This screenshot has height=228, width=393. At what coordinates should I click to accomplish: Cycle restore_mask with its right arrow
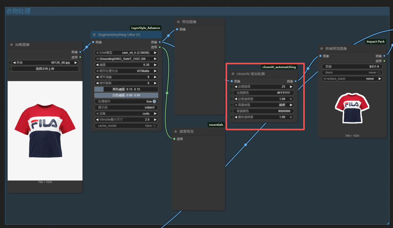[380, 79]
